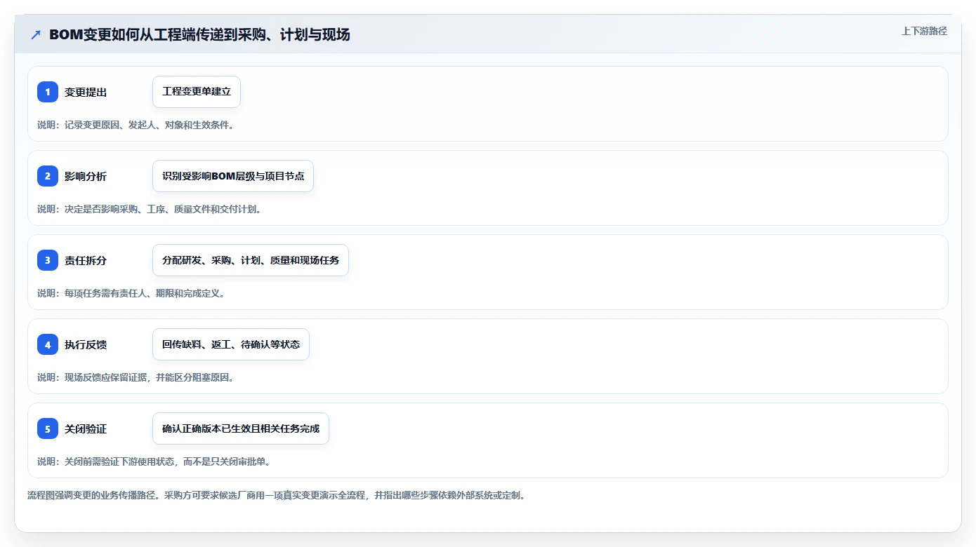This screenshot has width=976, height=547.
Task: Click the footer paragraph starting 流程图强调变更的业务传播路径
Action: tap(277, 495)
